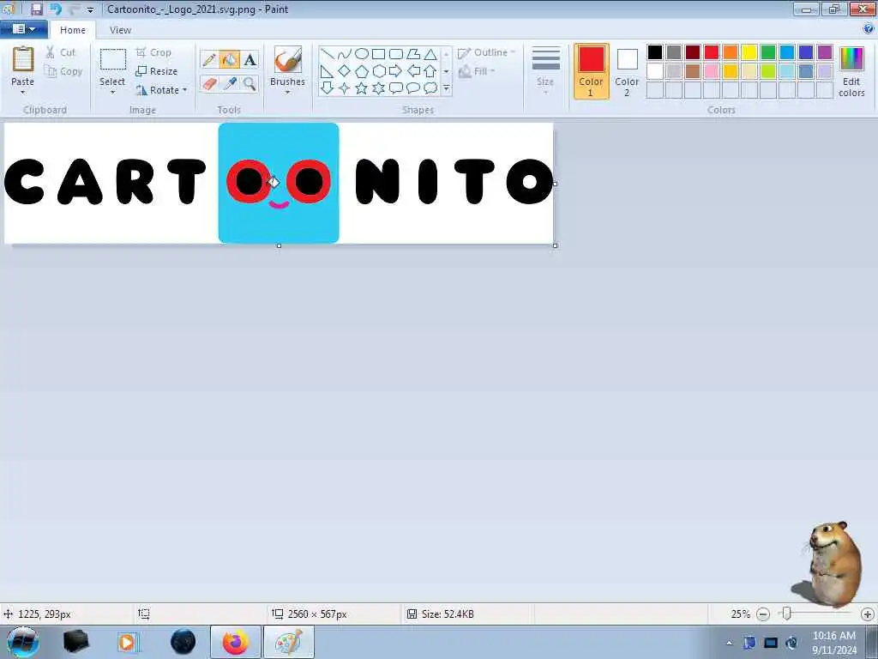Pick the orange color swatch
The width and height of the screenshot is (878, 659).
[x=731, y=52]
